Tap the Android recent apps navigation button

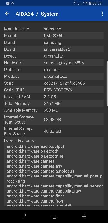[x=24, y=217]
